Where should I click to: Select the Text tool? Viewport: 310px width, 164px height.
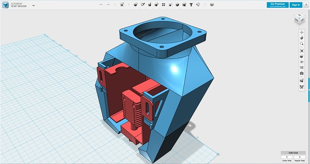(x=191, y=5)
